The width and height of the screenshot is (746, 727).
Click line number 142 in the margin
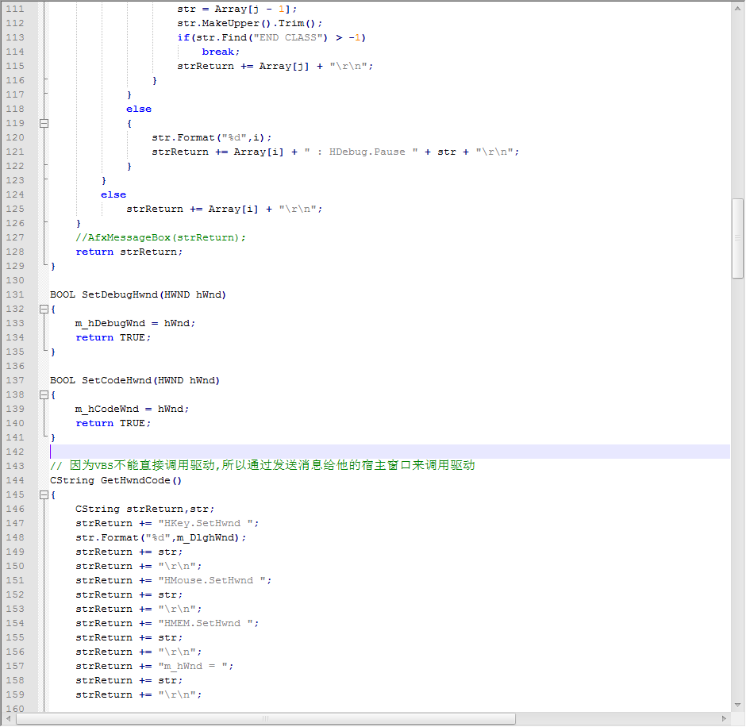[x=16, y=452]
